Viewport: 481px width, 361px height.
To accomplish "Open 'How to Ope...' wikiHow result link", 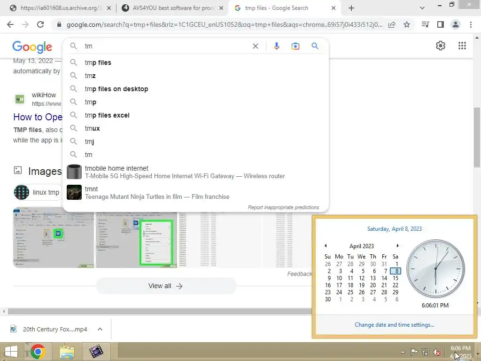I will (x=38, y=117).
